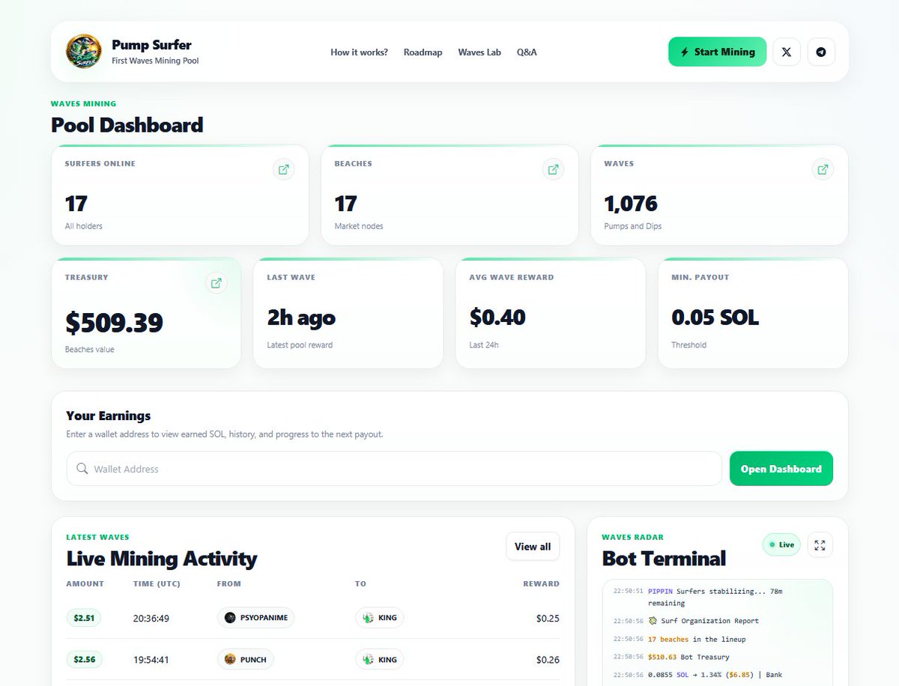
Task: Click the $0.26 reward value
Action: tap(548, 661)
